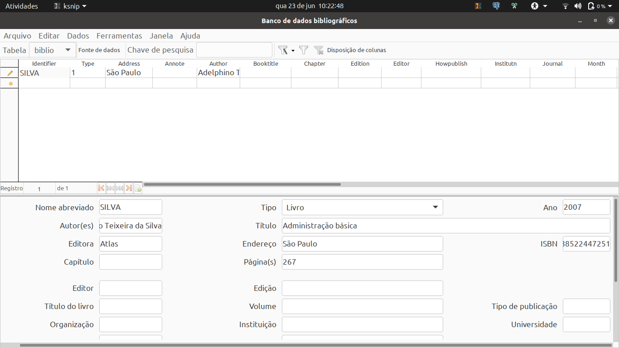Open the AutoFilter dropdown arrow
The image size is (619, 348).
coord(293,50)
